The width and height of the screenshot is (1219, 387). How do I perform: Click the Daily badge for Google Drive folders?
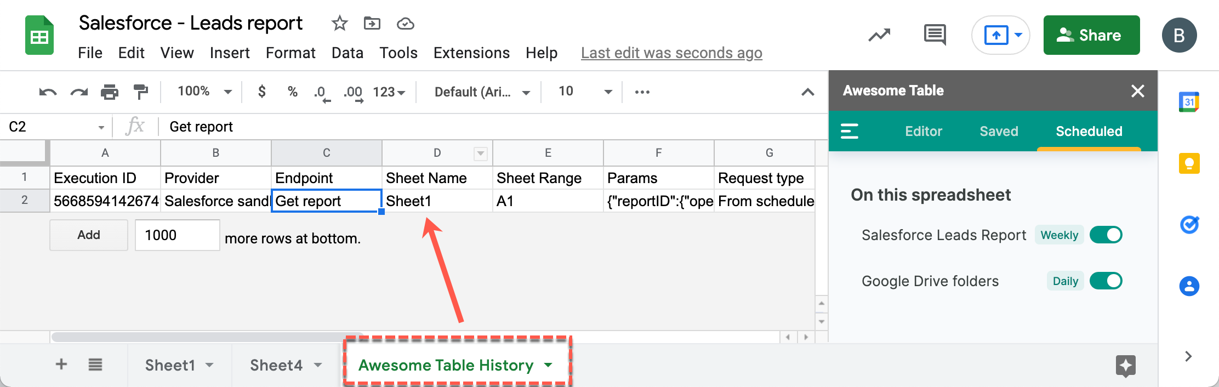(1065, 281)
